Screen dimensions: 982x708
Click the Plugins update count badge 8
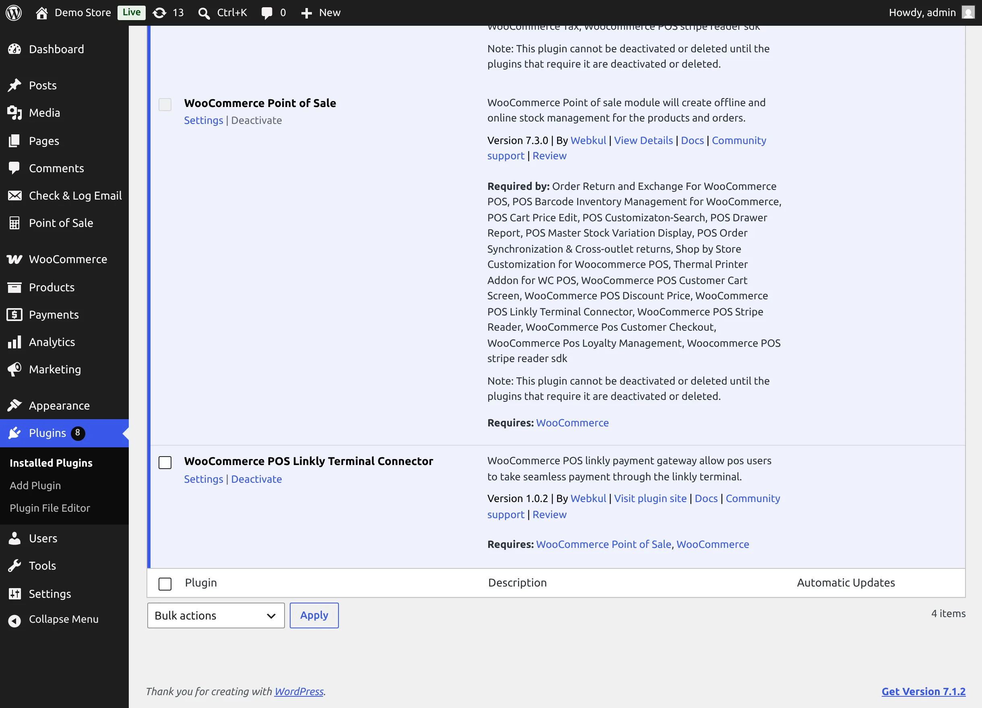(78, 433)
